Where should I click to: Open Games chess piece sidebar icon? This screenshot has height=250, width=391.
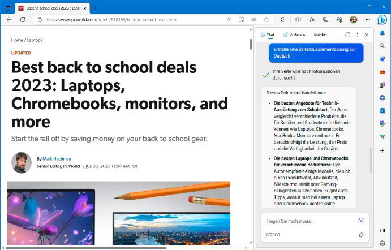coord(383,85)
